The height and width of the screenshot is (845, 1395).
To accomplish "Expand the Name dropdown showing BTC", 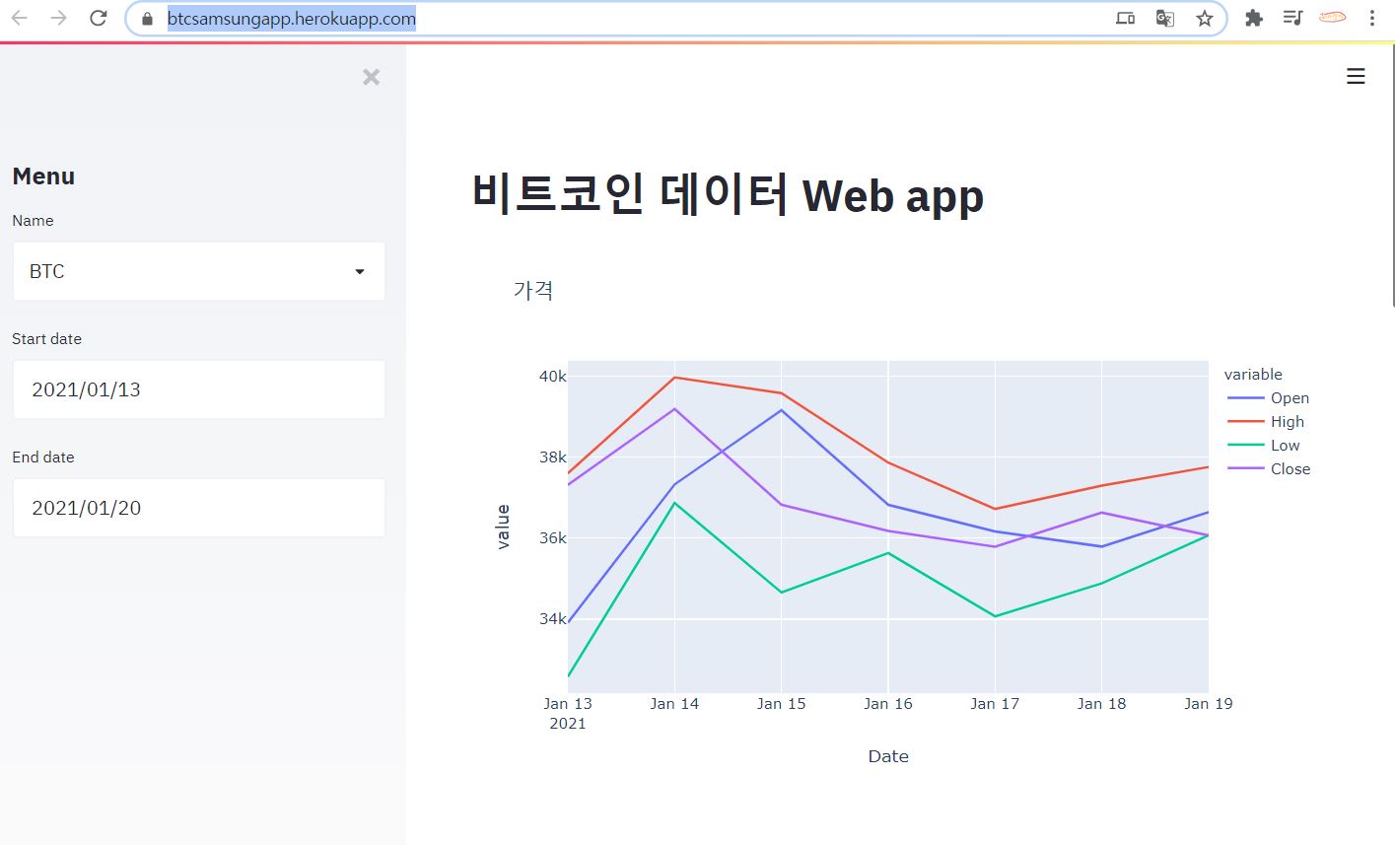I will (198, 271).
